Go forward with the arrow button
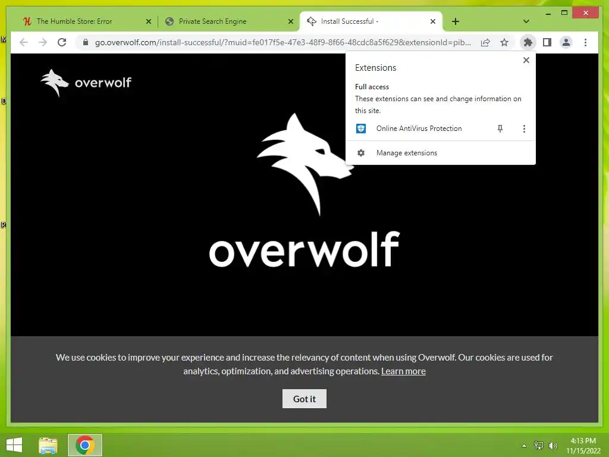Image resolution: width=609 pixels, height=457 pixels. (x=43, y=42)
